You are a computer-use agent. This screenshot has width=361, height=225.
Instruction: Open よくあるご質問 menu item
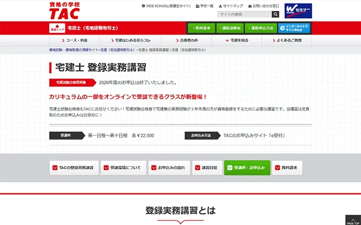pyautogui.click(x=287, y=40)
